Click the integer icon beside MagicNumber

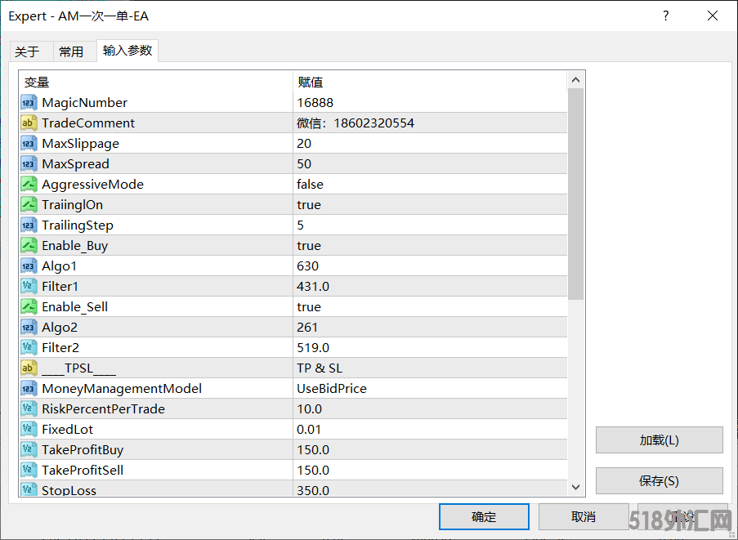point(29,103)
